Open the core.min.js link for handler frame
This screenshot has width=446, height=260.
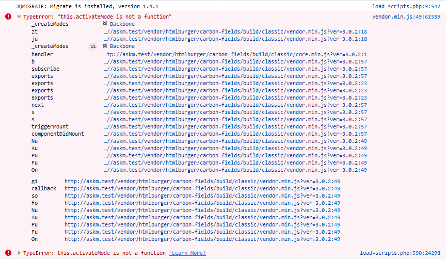click(235, 54)
